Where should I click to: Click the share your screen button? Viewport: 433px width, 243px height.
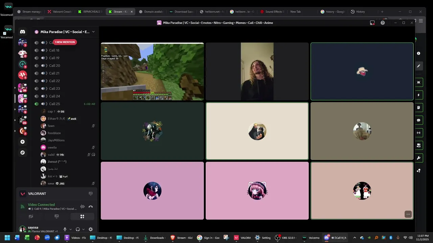pyautogui.click(x=56, y=216)
